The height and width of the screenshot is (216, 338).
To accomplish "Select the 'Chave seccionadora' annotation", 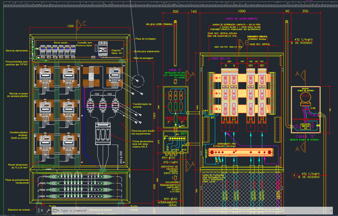I will [143, 144].
